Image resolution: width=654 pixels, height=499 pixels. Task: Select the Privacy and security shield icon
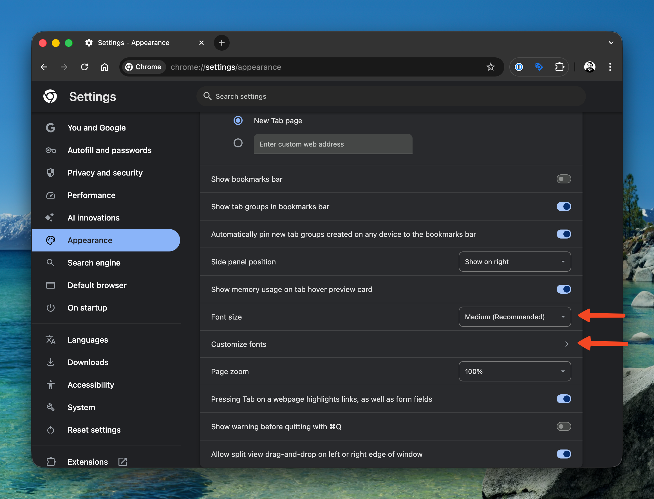point(51,173)
